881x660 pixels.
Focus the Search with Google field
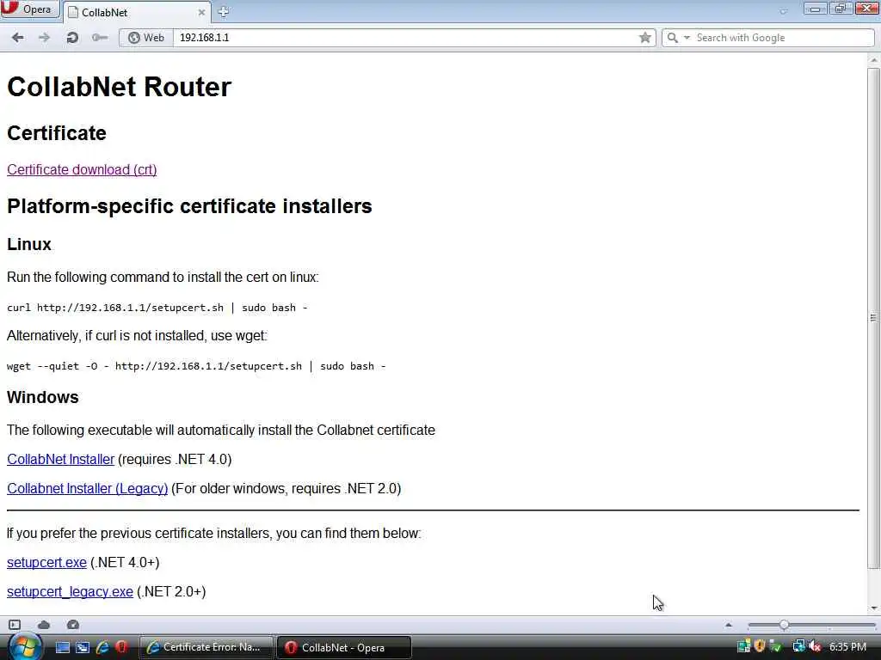coord(783,38)
